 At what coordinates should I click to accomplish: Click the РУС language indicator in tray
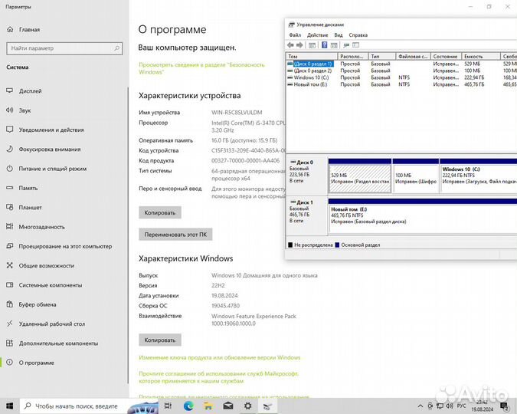click(462, 406)
